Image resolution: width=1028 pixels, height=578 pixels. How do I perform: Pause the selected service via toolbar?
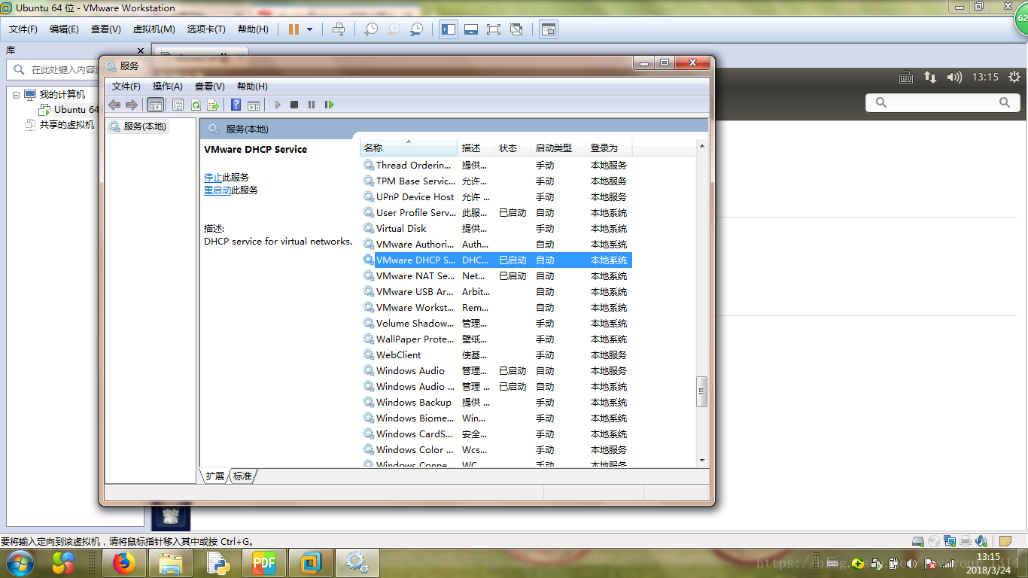pos(312,105)
